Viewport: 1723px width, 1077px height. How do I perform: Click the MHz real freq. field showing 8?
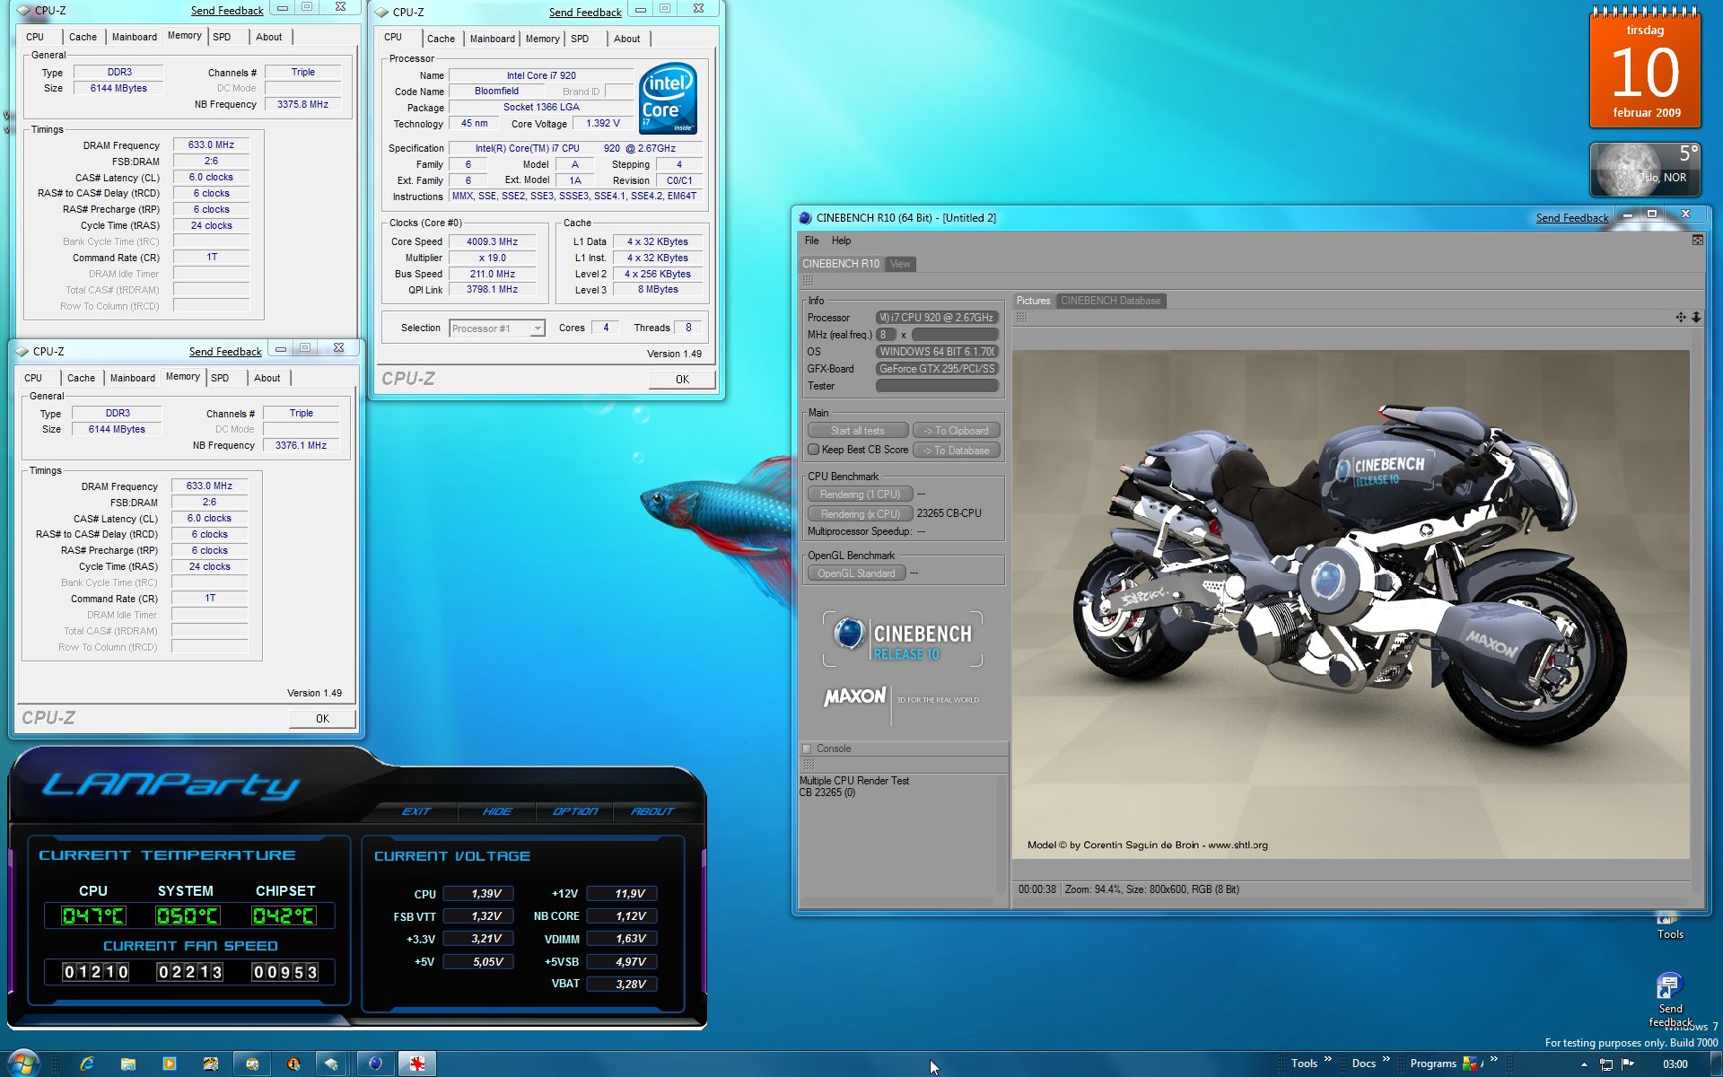[885, 335]
